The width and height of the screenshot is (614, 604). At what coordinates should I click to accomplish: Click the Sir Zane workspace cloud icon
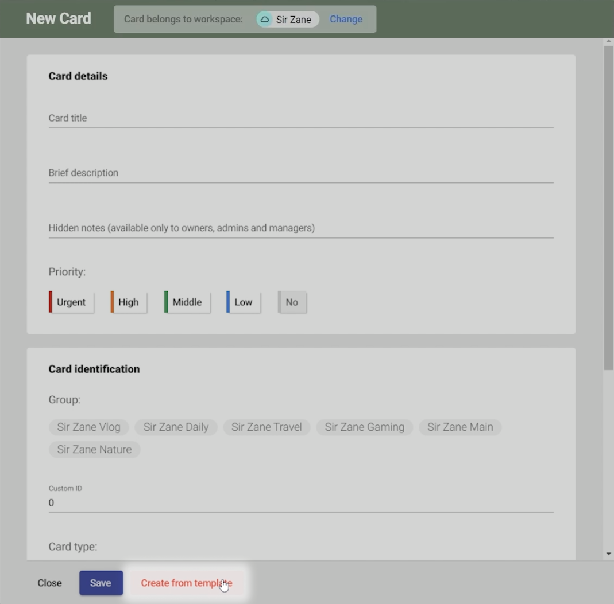(265, 20)
